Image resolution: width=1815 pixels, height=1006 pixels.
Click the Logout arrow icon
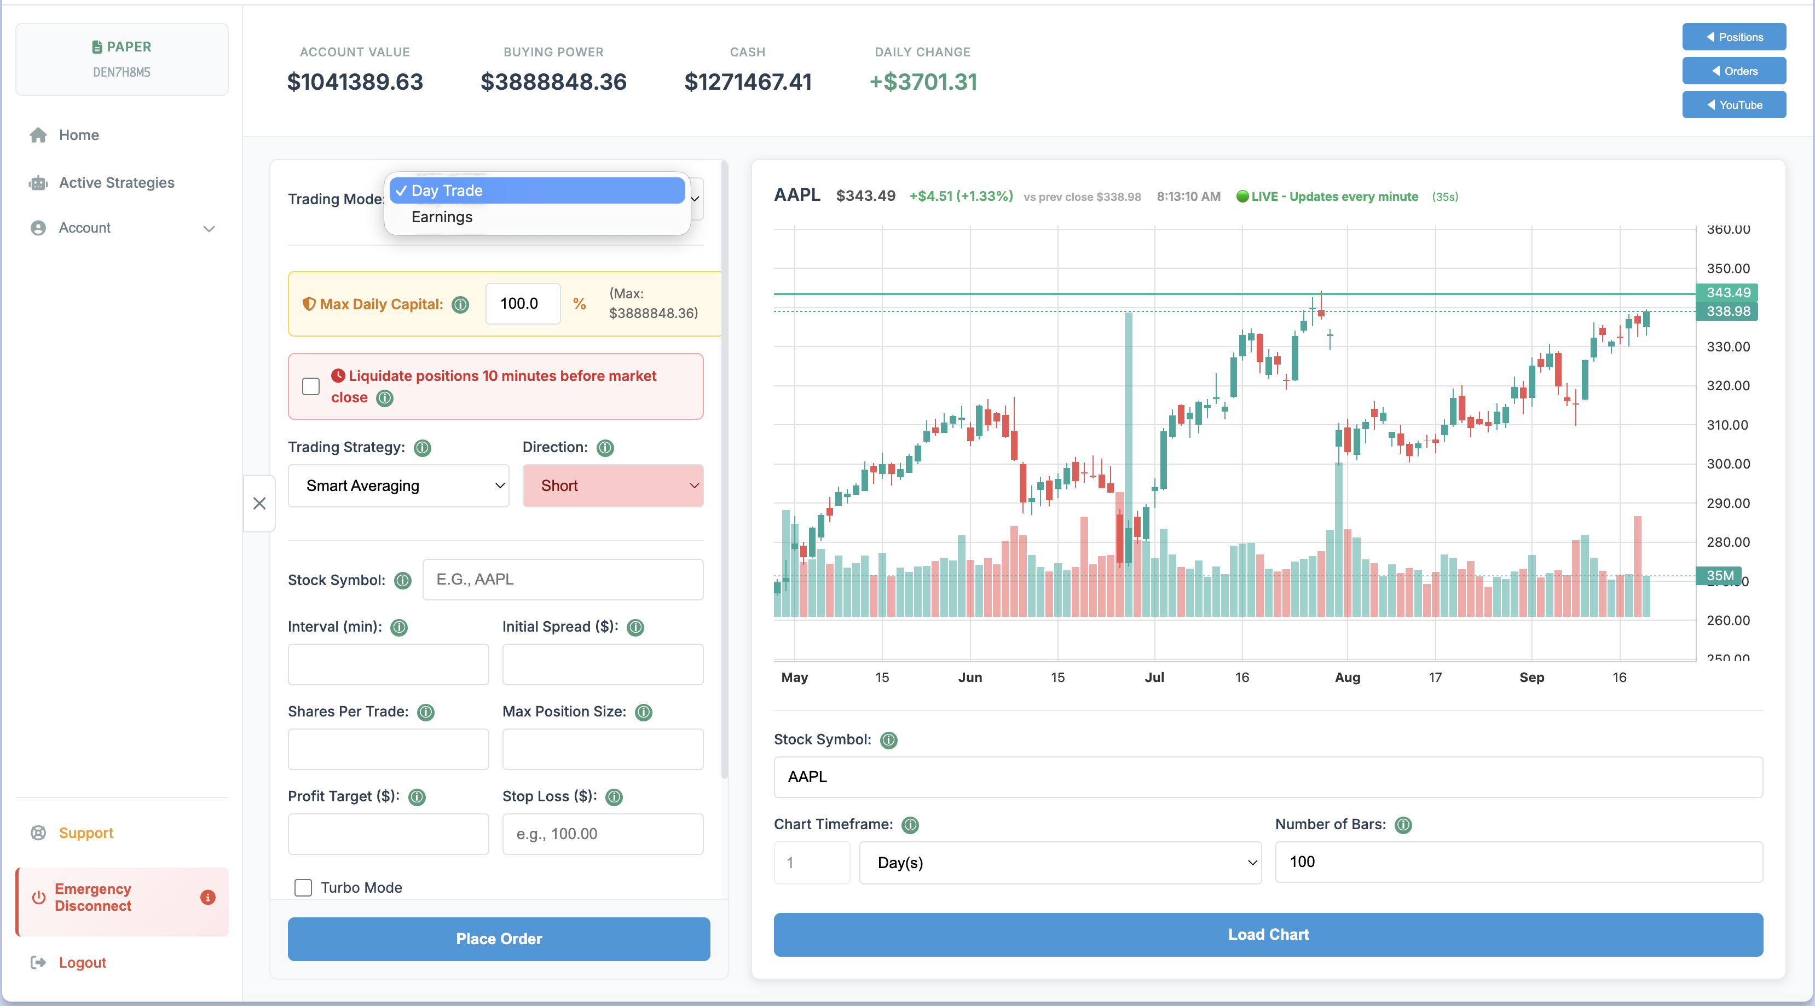click(38, 962)
